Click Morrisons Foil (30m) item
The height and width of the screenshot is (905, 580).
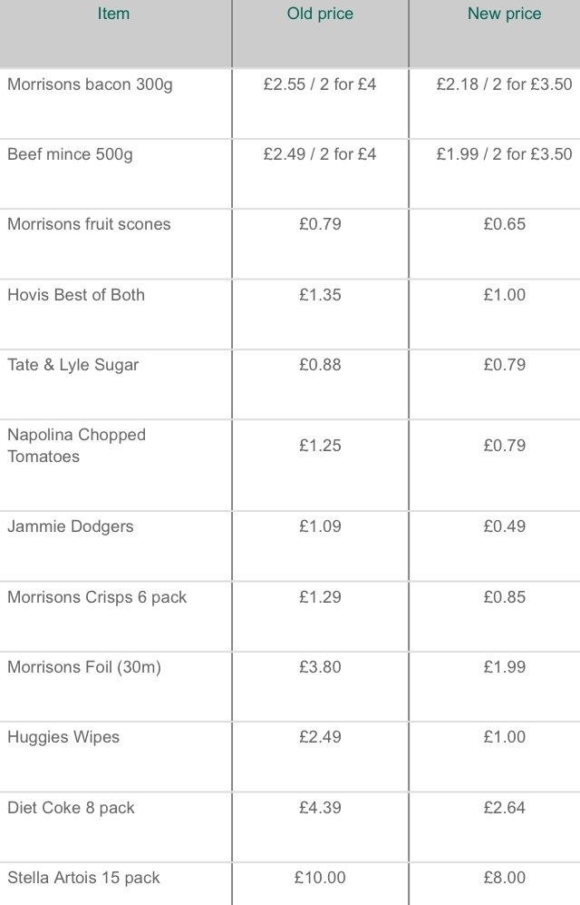84,667
